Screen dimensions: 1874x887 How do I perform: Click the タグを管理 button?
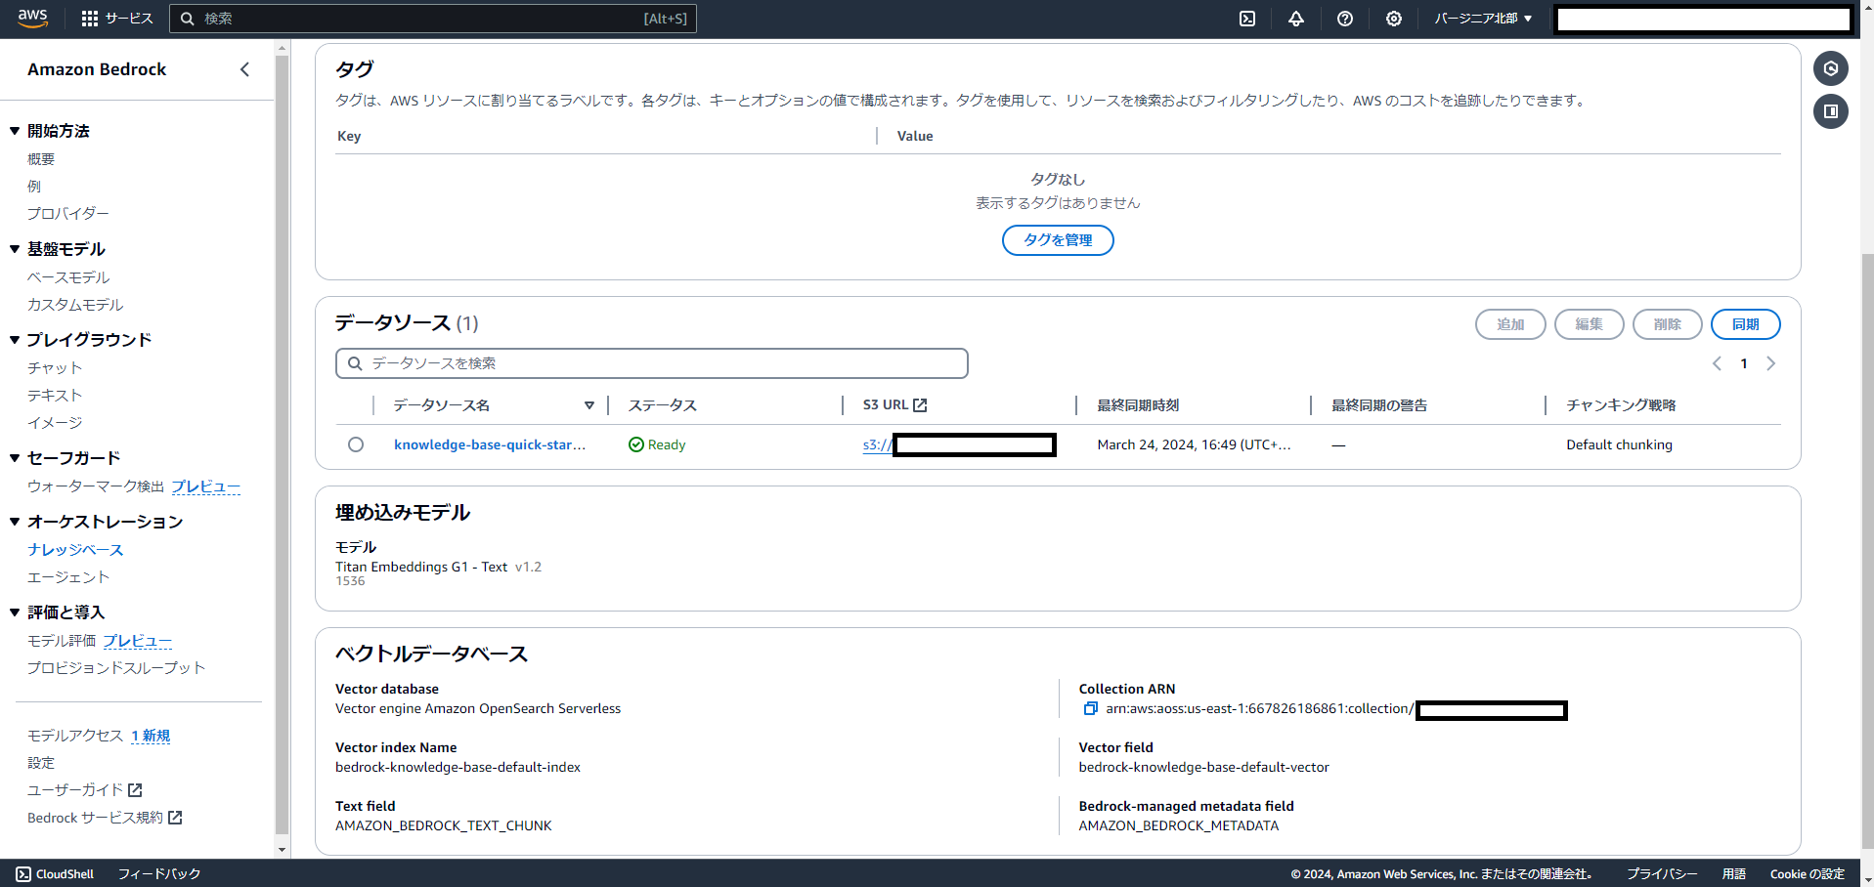pos(1058,240)
